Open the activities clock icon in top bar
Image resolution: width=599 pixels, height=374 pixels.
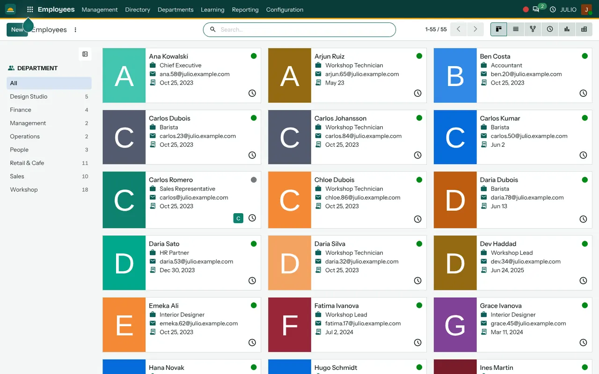pyautogui.click(x=553, y=9)
